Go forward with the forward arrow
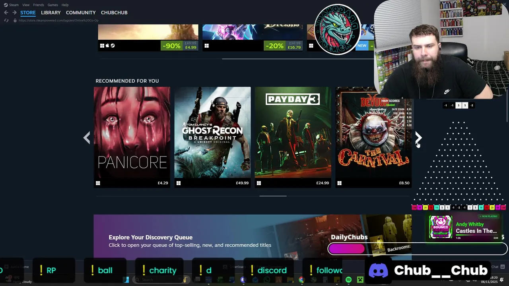This screenshot has height=286, width=509. 14,13
